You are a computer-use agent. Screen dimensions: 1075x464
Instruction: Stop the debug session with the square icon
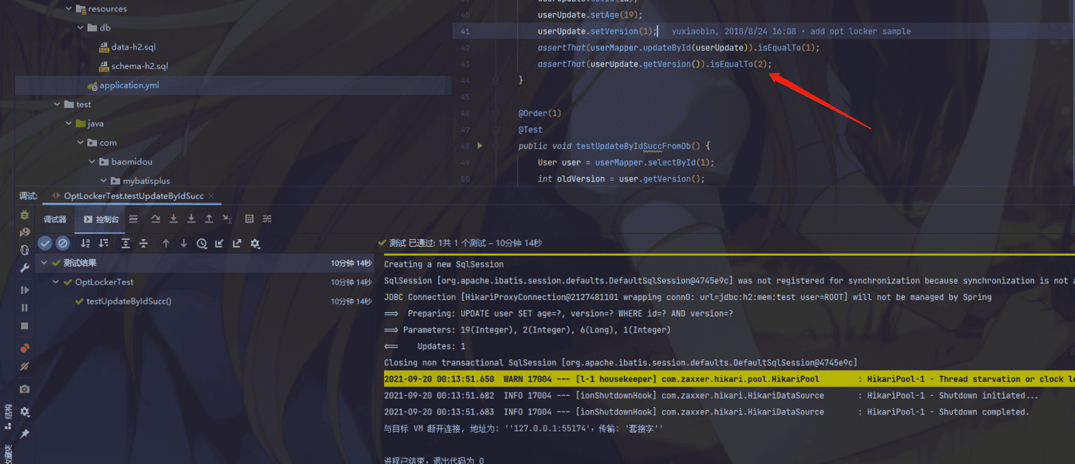point(24,326)
